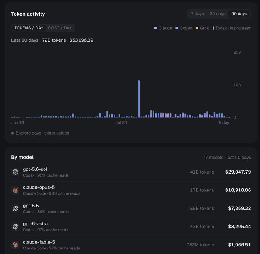Open the claude-opus-5 model row

pyautogui.click(x=131, y=190)
